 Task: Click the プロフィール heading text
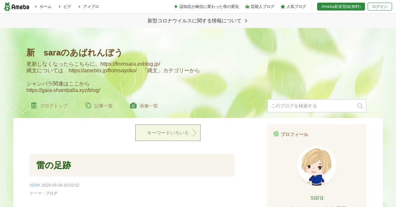pos(294,134)
